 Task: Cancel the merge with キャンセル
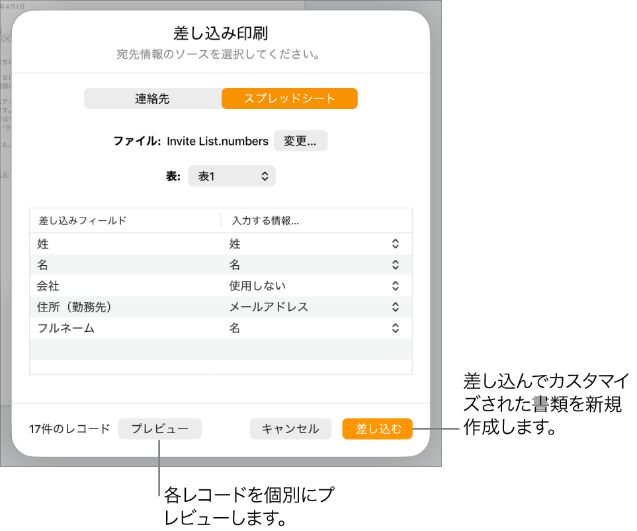(x=290, y=429)
